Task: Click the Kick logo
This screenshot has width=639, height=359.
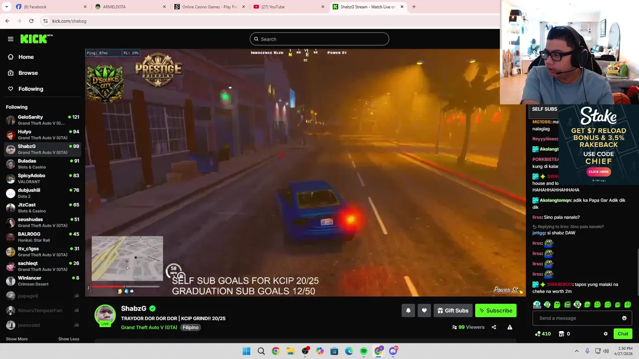Action: point(36,39)
